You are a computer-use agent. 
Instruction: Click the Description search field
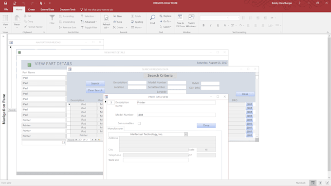pos(137,83)
